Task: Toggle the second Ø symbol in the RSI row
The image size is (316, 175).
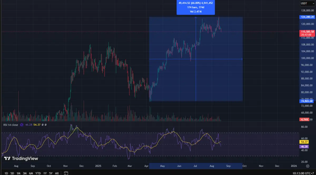Action: click(x=46, y=125)
